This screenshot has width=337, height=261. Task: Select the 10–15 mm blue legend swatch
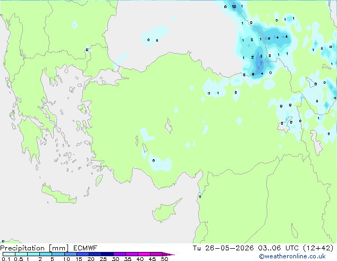[x=71, y=254]
